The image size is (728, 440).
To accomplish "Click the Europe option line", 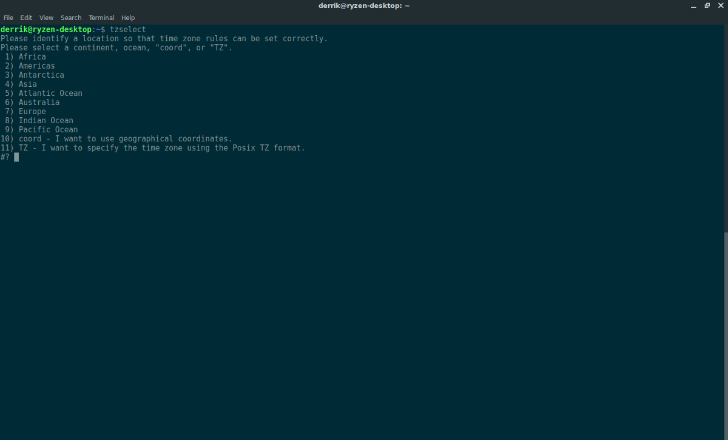I will pyautogui.click(x=32, y=112).
